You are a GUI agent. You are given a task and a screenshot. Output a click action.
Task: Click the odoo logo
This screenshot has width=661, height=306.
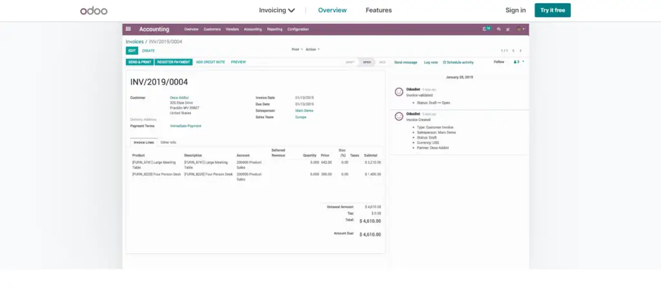point(94,10)
